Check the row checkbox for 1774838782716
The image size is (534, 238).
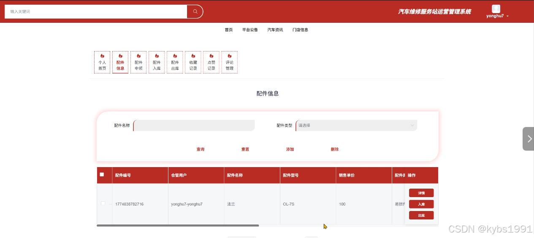pyautogui.click(x=103, y=203)
